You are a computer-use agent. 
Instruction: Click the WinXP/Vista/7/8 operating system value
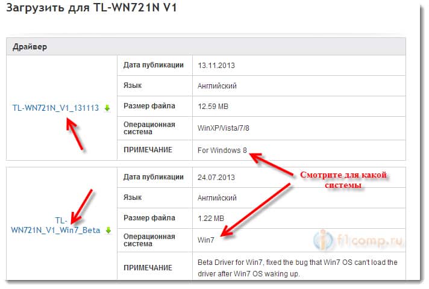tap(224, 128)
